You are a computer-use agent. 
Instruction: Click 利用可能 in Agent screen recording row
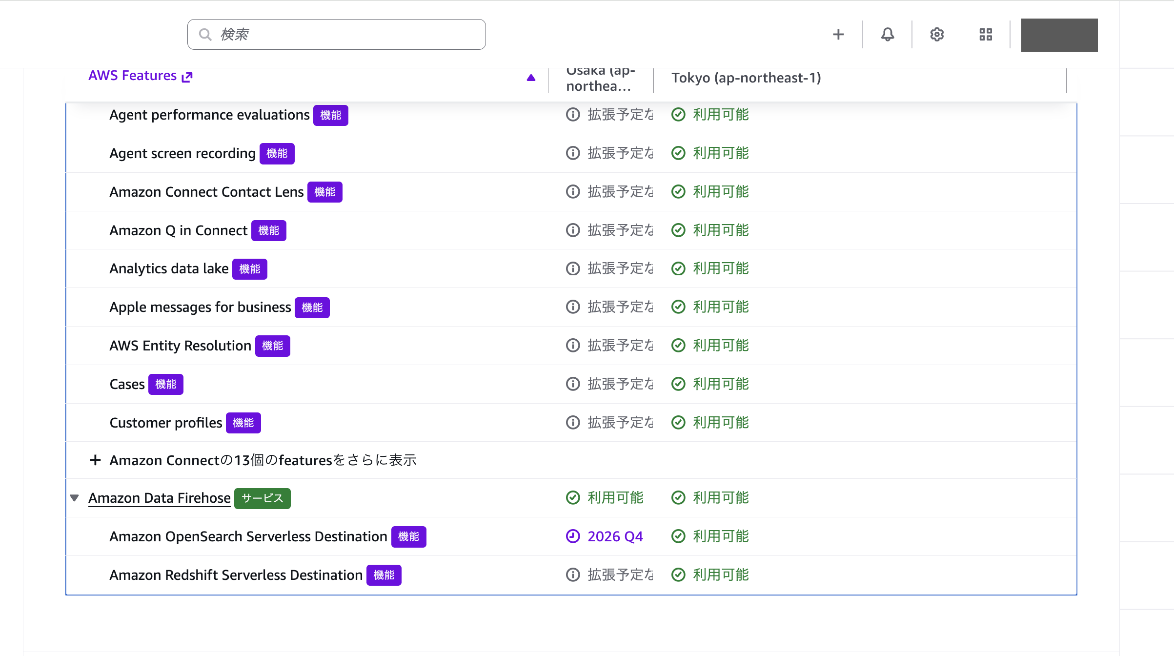click(721, 153)
